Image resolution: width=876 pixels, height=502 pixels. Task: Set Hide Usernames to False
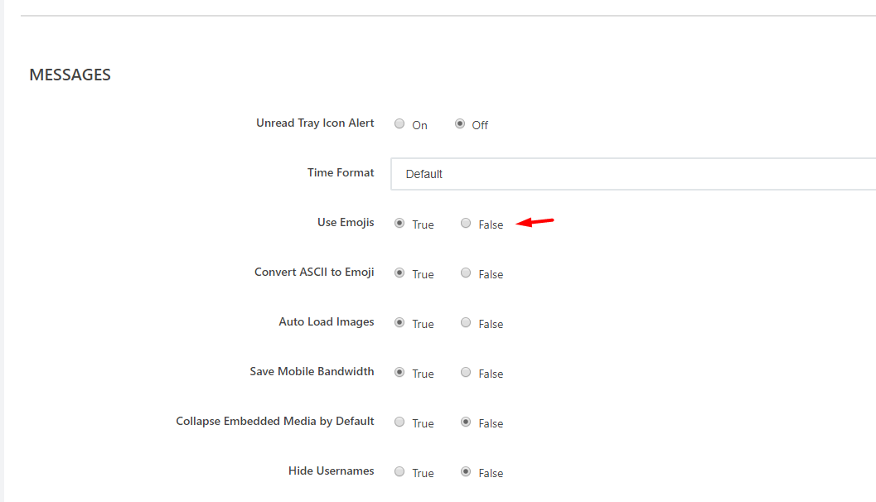(x=466, y=472)
